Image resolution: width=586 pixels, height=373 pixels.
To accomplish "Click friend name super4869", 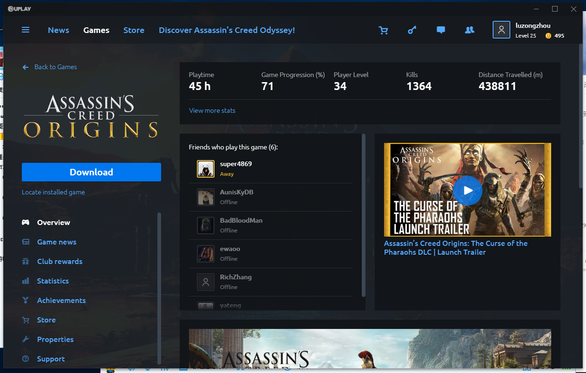I will click(x=236, y=164).
